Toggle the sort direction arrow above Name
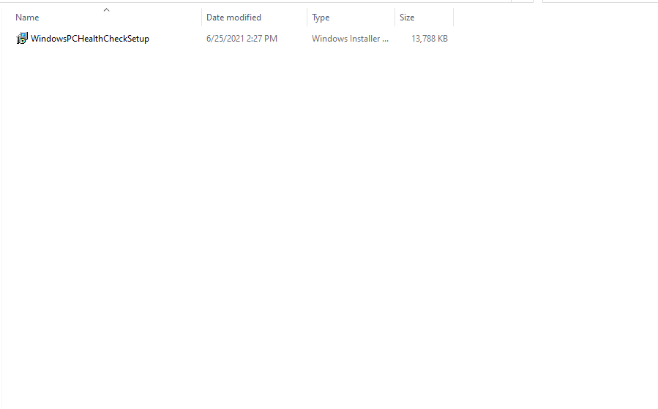This screenshot has width=658, height=409. click(x=107, y=9)
